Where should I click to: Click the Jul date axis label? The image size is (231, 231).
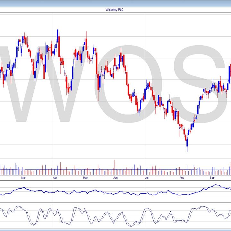tap(147, 177)
